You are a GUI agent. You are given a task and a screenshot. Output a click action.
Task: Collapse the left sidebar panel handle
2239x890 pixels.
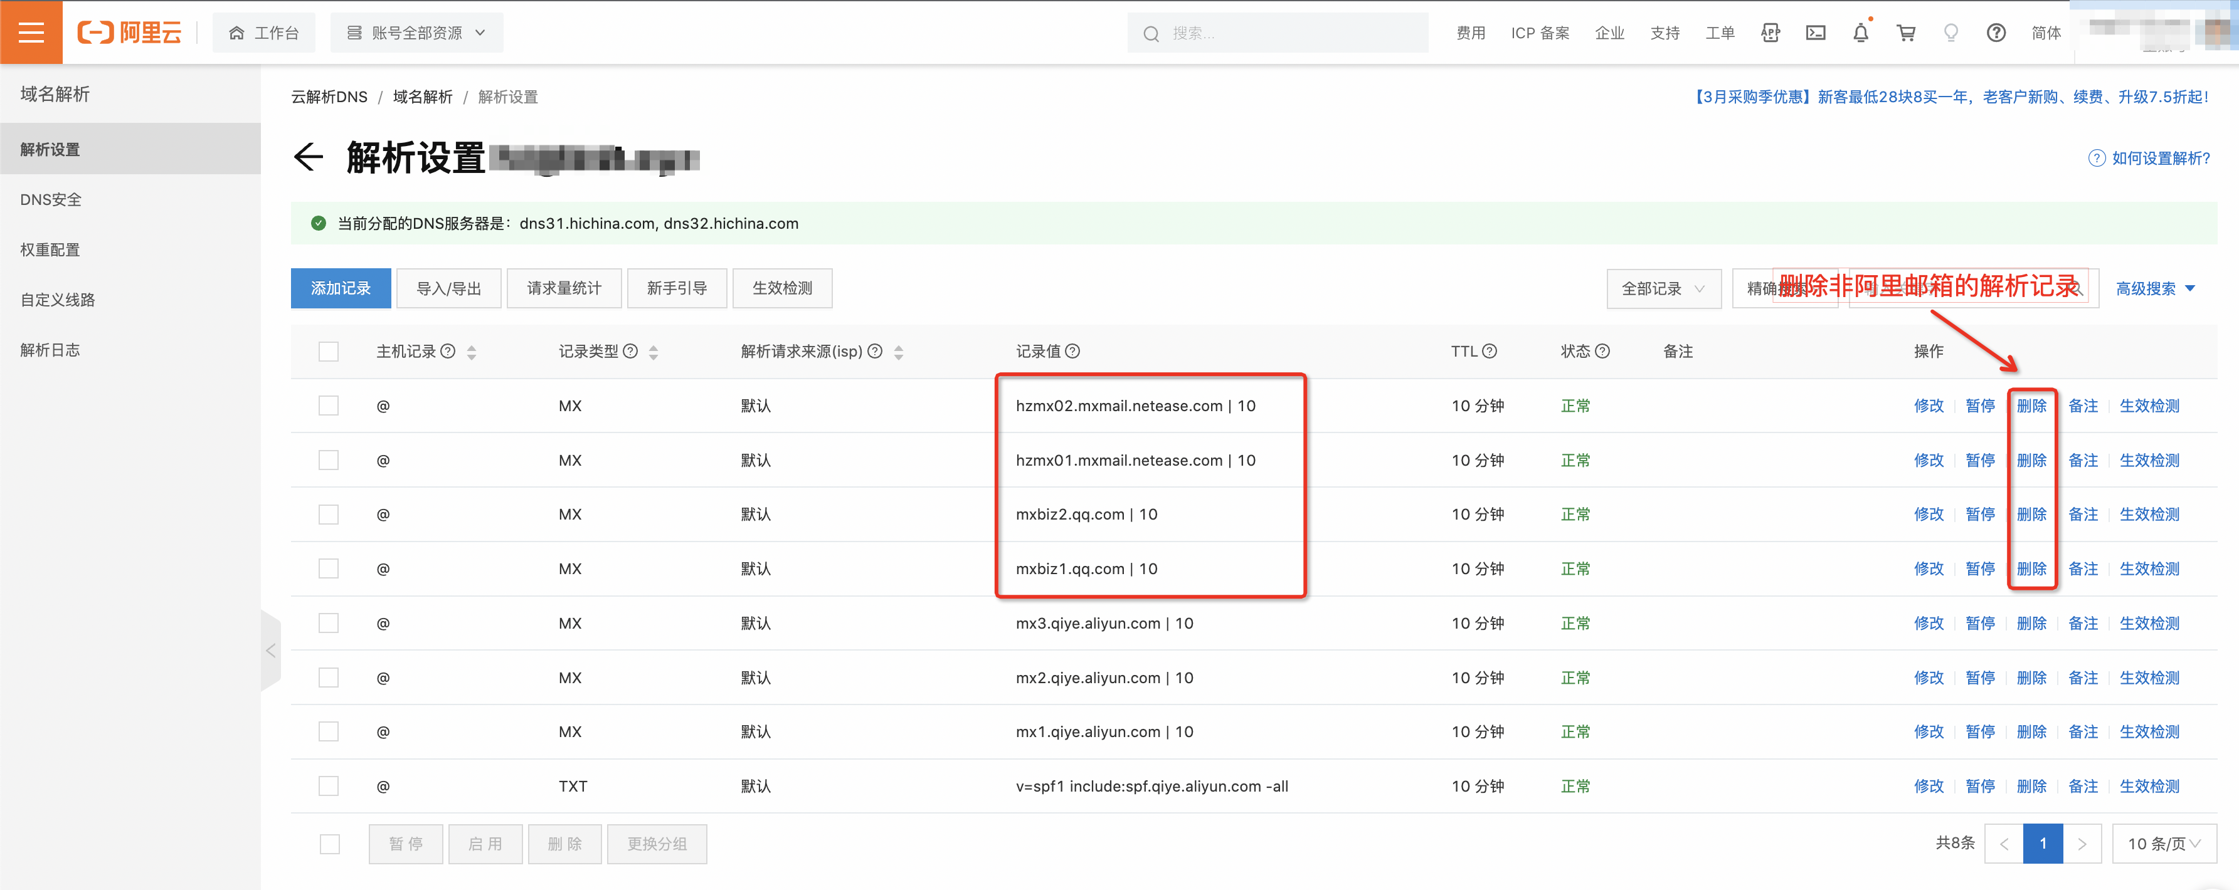(270, 651)
